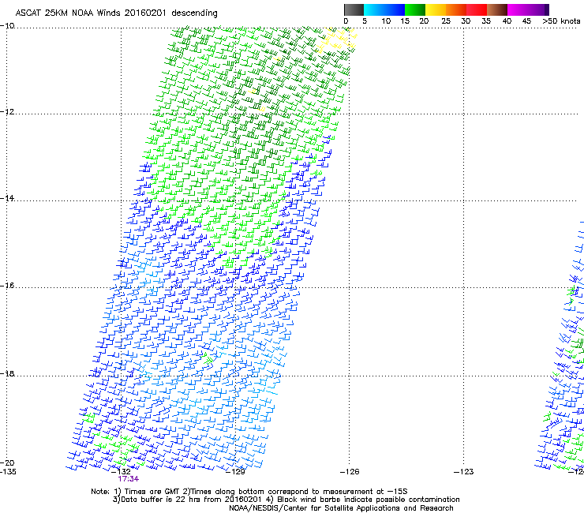Click the cyan-blue 5-15 knots legend segment

pyautogui.click(x=384, y=9)
